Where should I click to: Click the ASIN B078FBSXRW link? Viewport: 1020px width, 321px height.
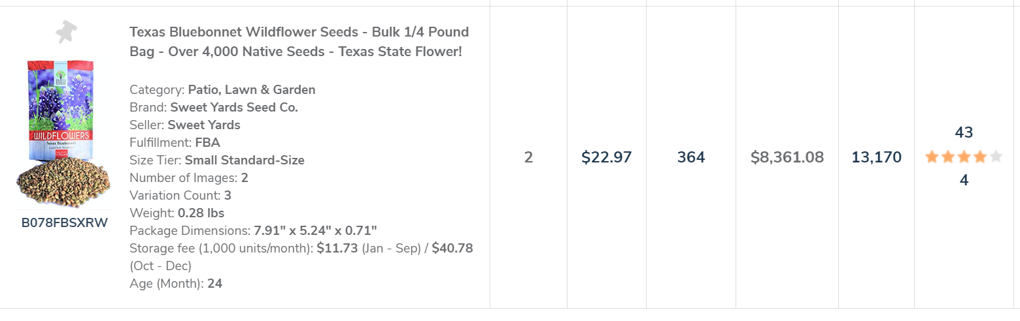pyautogui.click(x=64, y=222)
